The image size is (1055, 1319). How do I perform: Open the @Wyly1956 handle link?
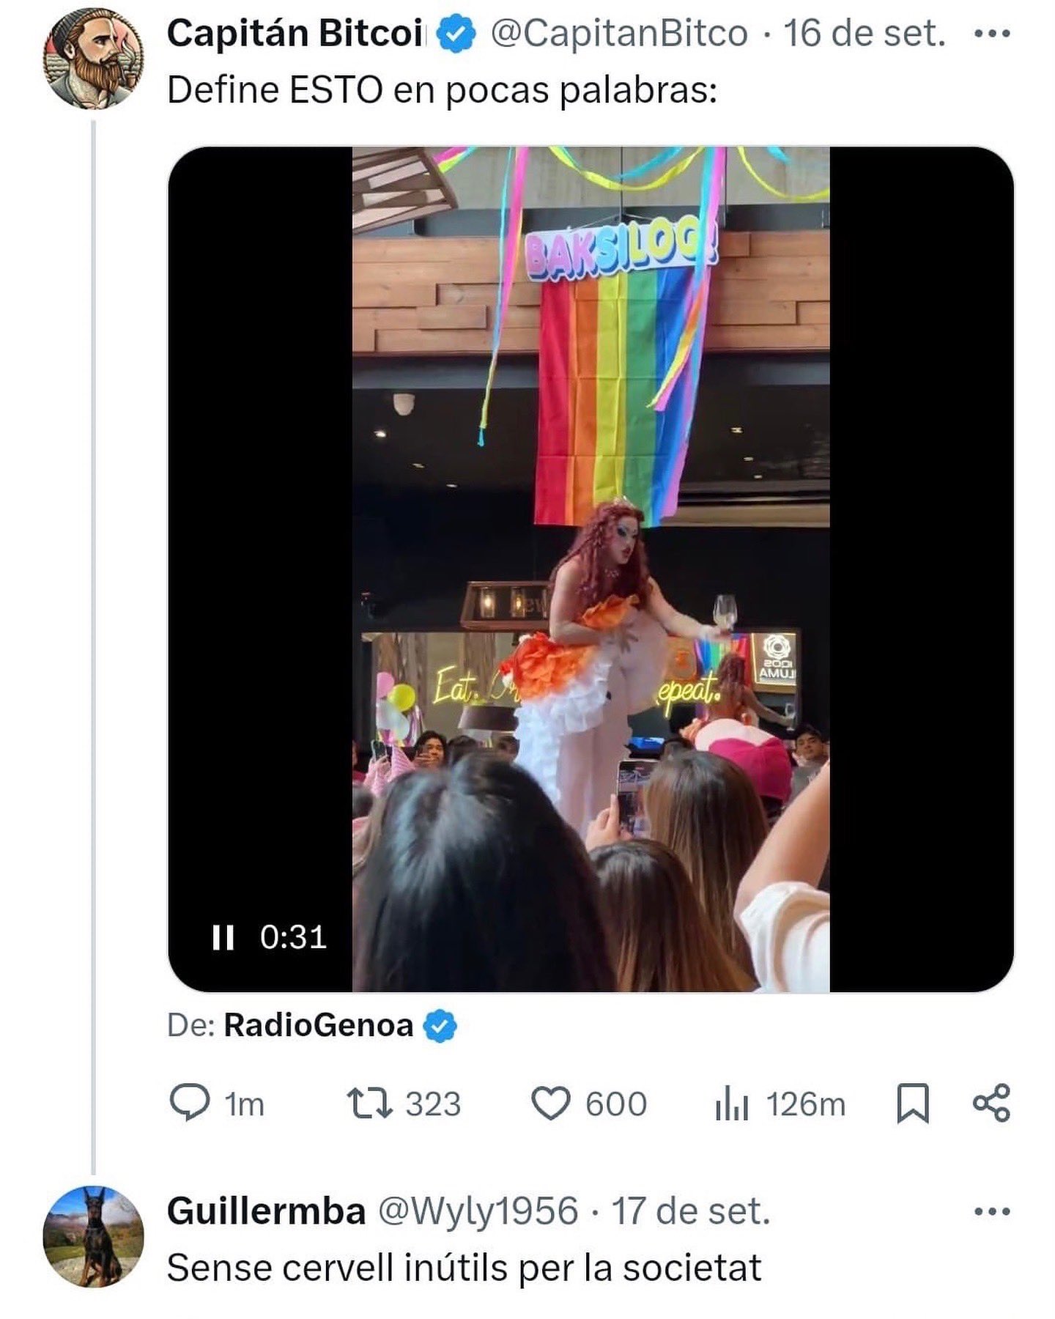point(478,1211)
